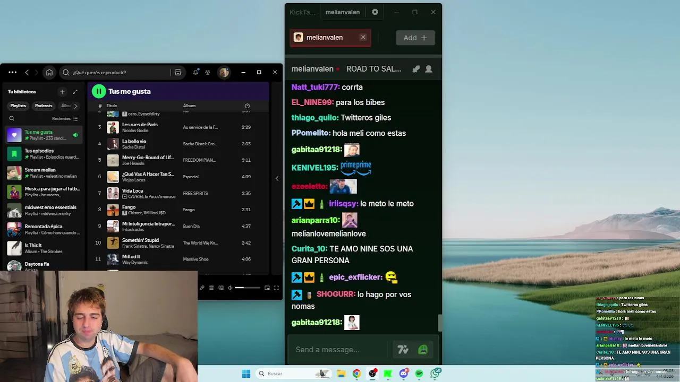Screen dimensions: 680x382
Task: Open Spotify Home page
Action: 49,72
